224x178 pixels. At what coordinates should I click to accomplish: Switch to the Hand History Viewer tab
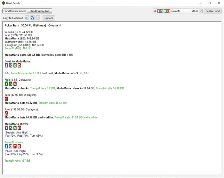click(x=15, y=11)
